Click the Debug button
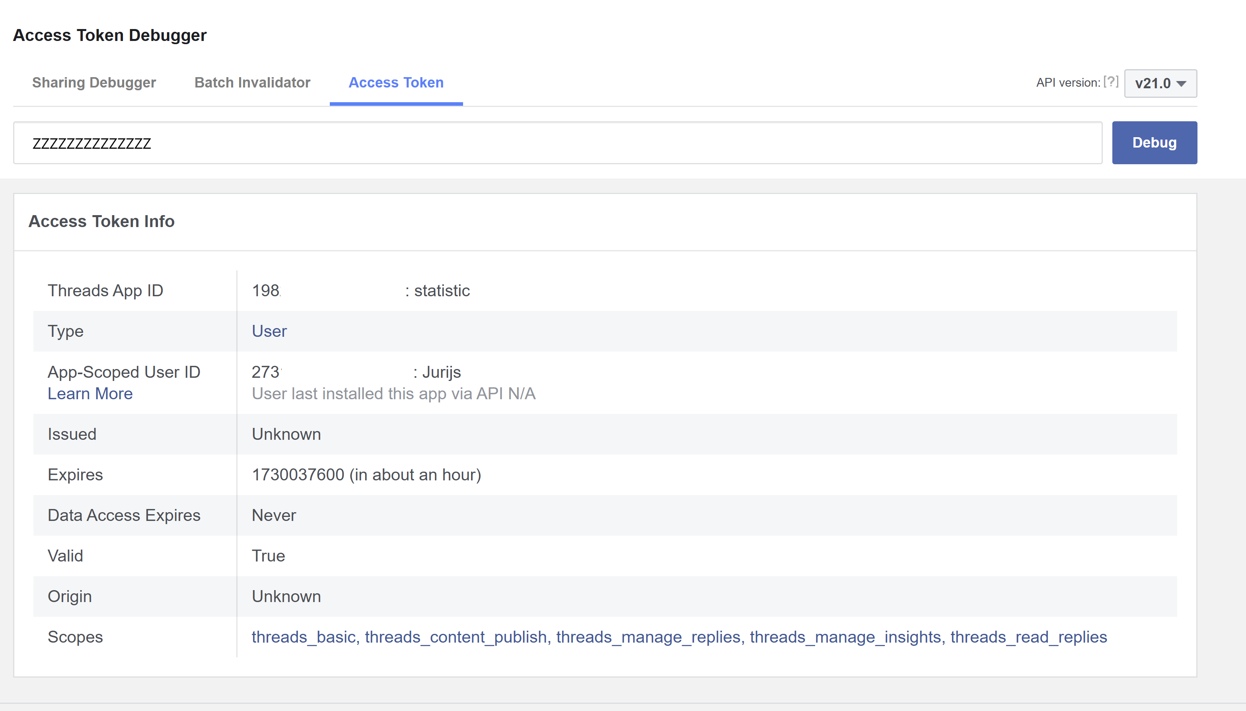Viewport: 1246px width, 711px height. [x=1154, y=143]
